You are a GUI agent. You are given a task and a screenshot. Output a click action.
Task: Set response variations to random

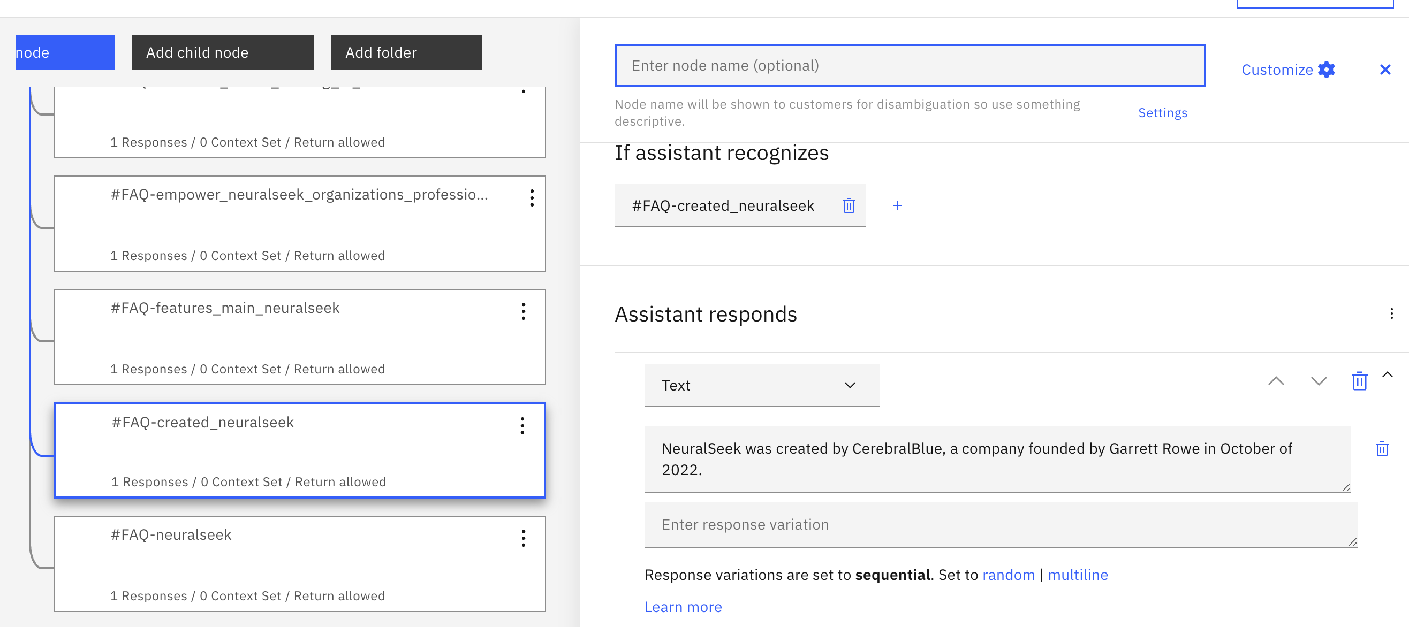pyautogui.click(x=1008, y=575)
